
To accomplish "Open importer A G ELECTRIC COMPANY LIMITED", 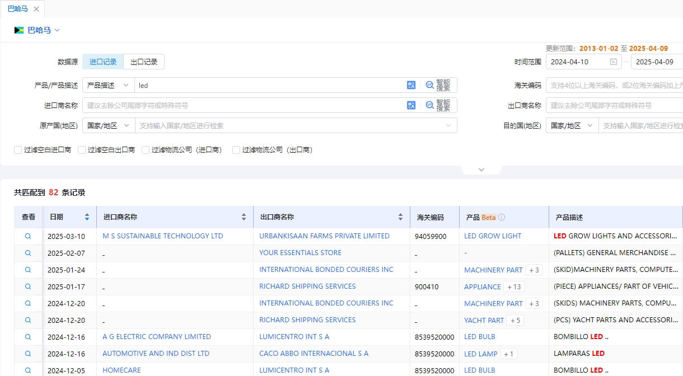I will tap(157, 337).
